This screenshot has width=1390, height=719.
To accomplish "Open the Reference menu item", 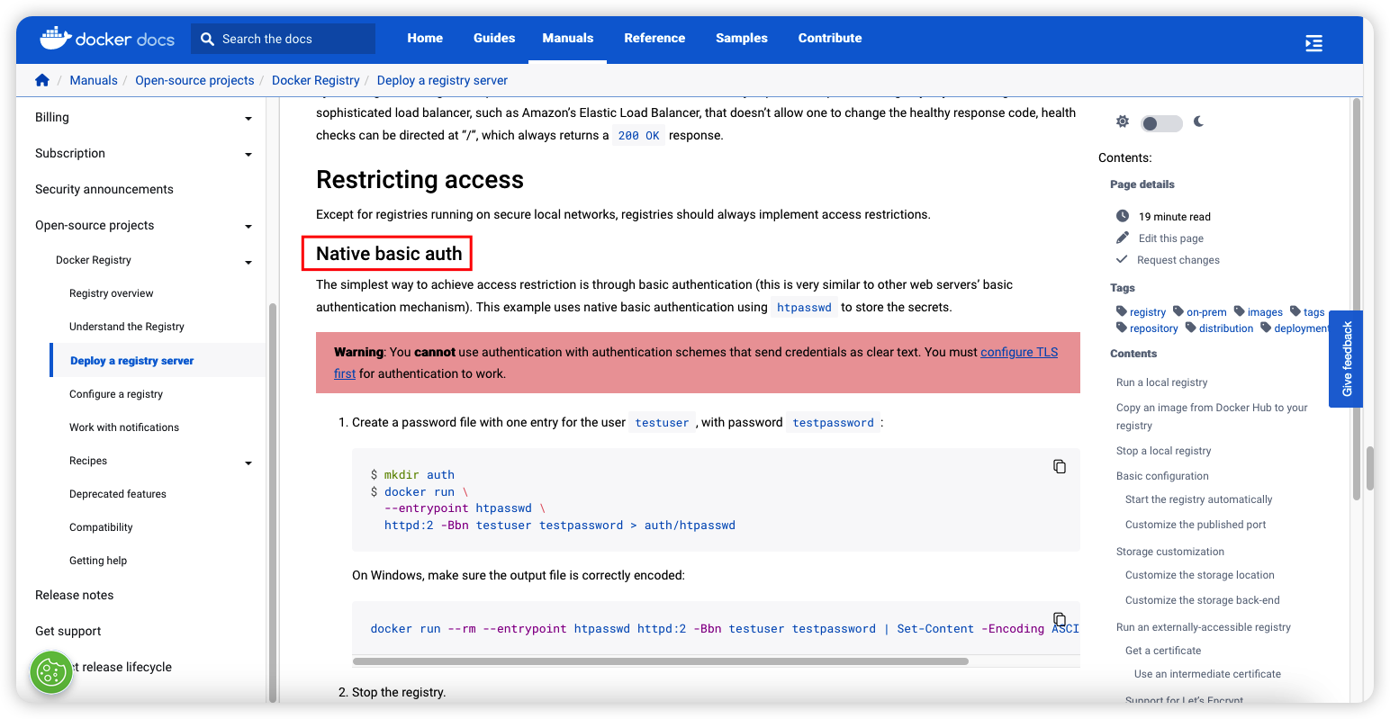I will coord(654,38).
